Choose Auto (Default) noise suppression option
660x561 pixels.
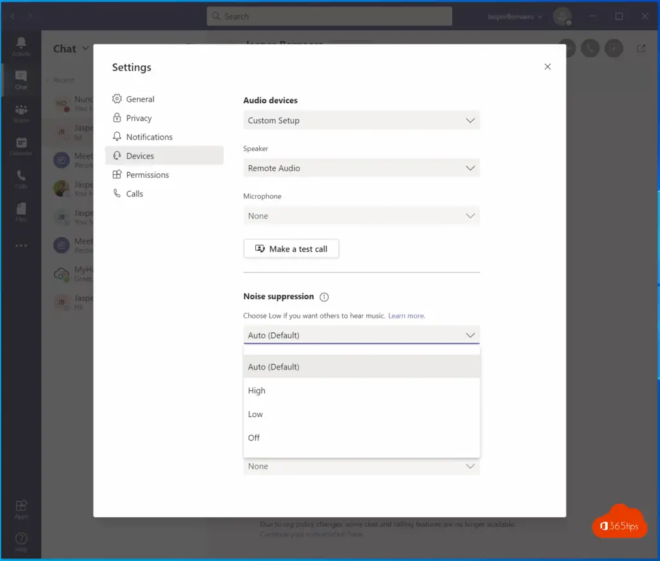[x=361, y=367]
